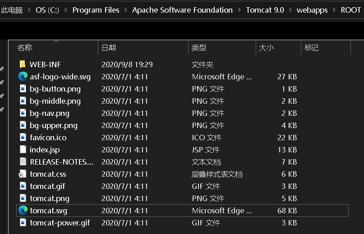The height and width of the screenshot is (234, 364).
Task: Select the RELEASE-NOTES file name
Action: tap(61, 162)
